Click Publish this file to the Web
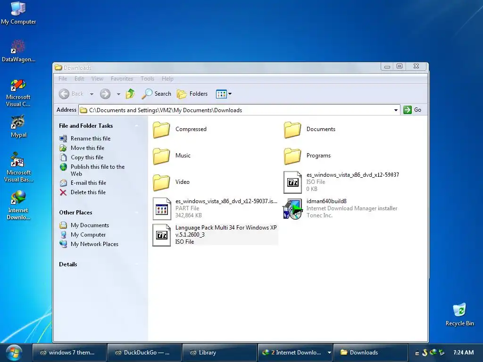 pyautogui.click(x=98, y=170)
